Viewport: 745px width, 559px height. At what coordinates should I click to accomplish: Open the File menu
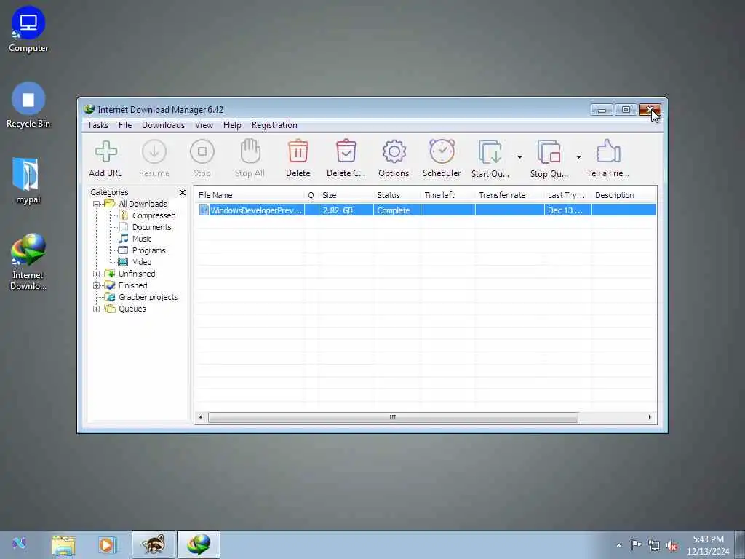click(x=125, y=125)
